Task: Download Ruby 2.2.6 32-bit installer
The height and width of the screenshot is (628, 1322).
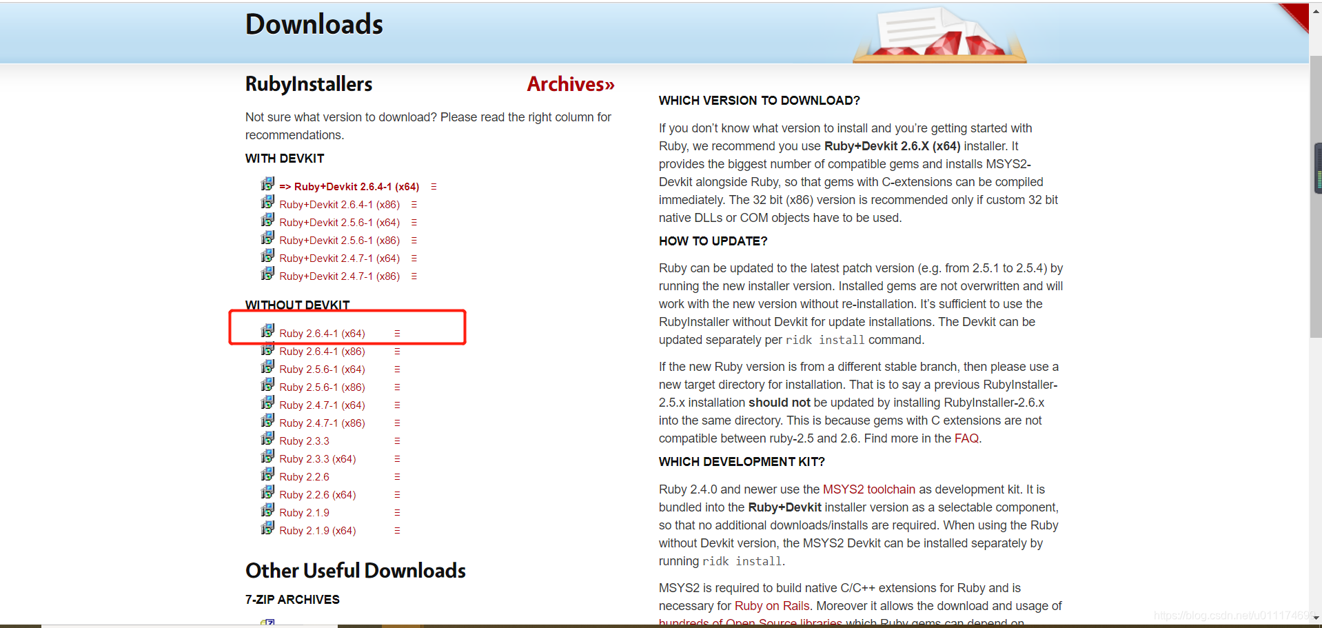Action: tap(304, 477)
